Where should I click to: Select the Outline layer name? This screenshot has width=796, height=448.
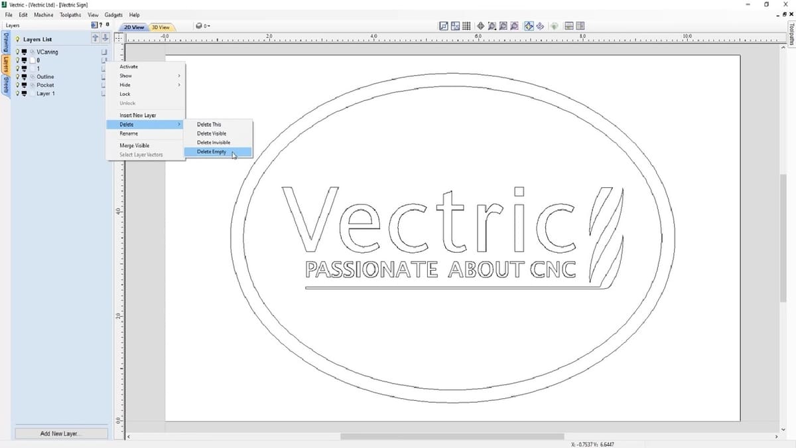pyautogui.click(x=45, y=77)
